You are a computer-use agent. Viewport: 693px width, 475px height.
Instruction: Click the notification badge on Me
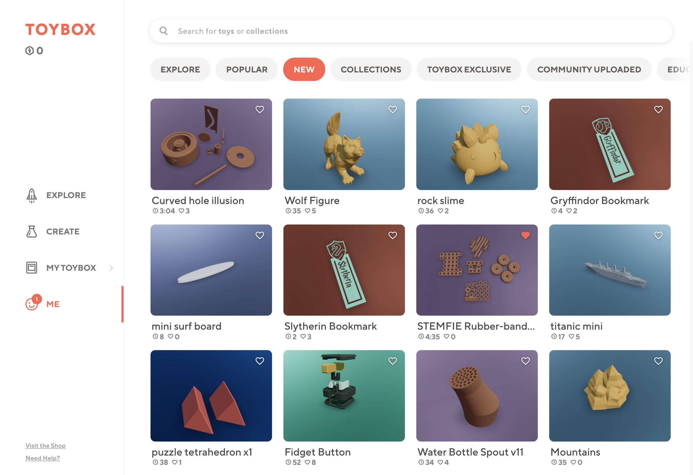pyautogui.click(x=37, y=299)
